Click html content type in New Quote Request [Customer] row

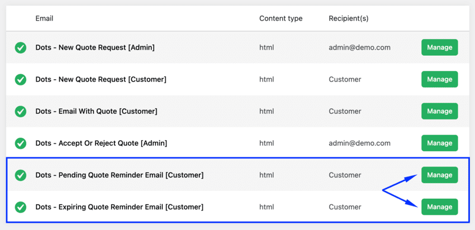tap(267, 79)
